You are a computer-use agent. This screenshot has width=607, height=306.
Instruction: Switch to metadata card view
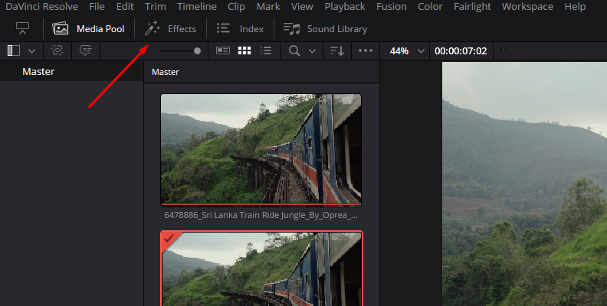pyautogui.click(x=223, y=50)
